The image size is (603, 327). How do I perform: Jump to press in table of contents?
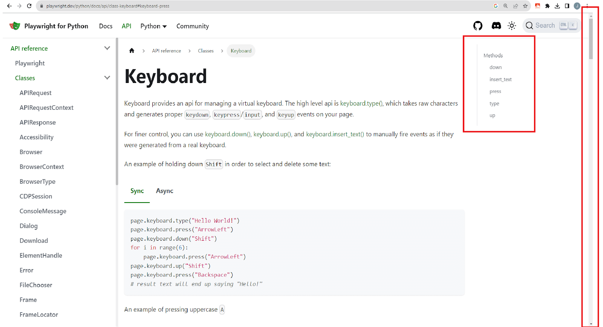pyautogui.click(x=495, y=91)
